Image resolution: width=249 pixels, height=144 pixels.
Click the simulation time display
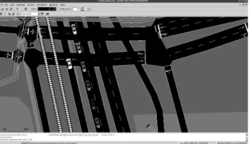point(47,9)
